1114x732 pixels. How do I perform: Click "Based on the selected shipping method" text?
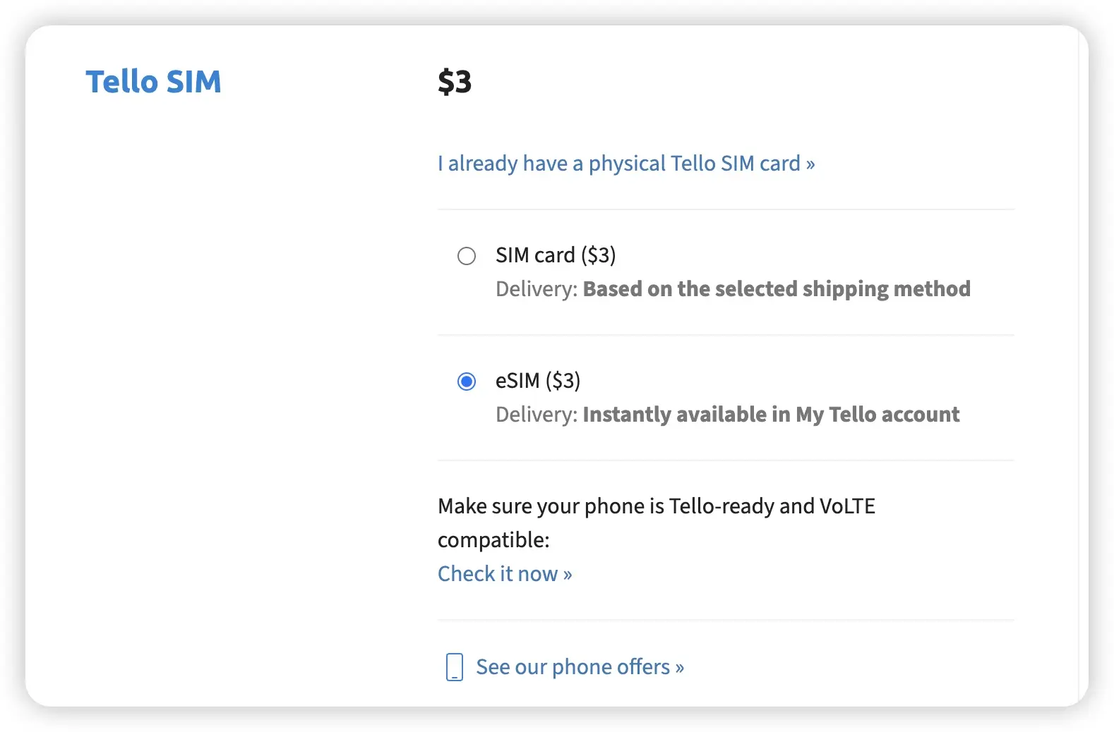(x=777, y=289)
